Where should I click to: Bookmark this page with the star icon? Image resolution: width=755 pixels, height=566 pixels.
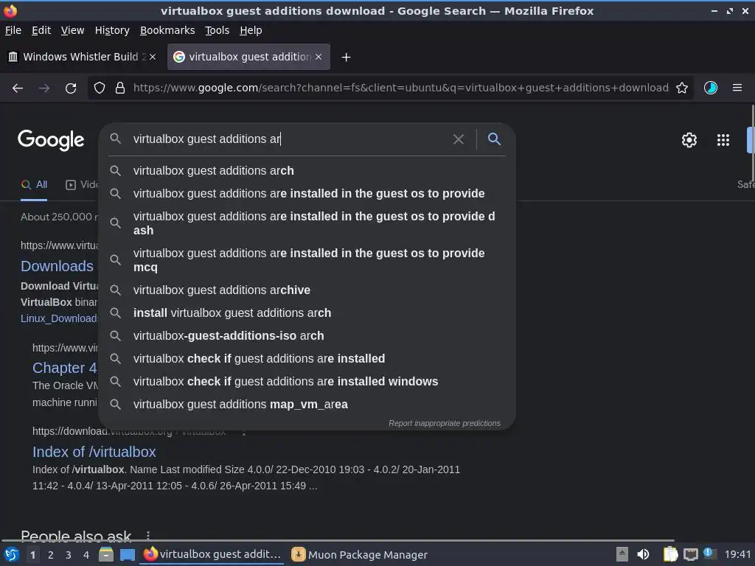coord(681,88)
